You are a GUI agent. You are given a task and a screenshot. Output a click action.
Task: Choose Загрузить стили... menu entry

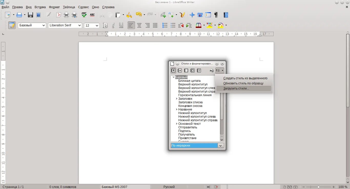[244, 88]
